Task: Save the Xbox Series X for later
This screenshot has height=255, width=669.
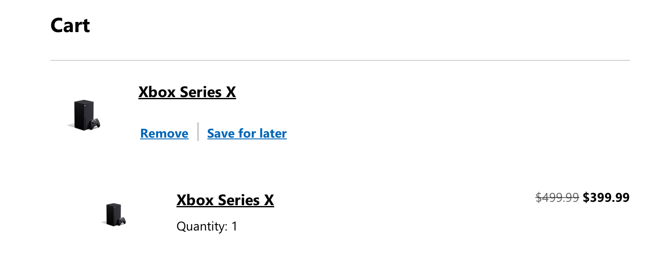Action: (247, 133)
